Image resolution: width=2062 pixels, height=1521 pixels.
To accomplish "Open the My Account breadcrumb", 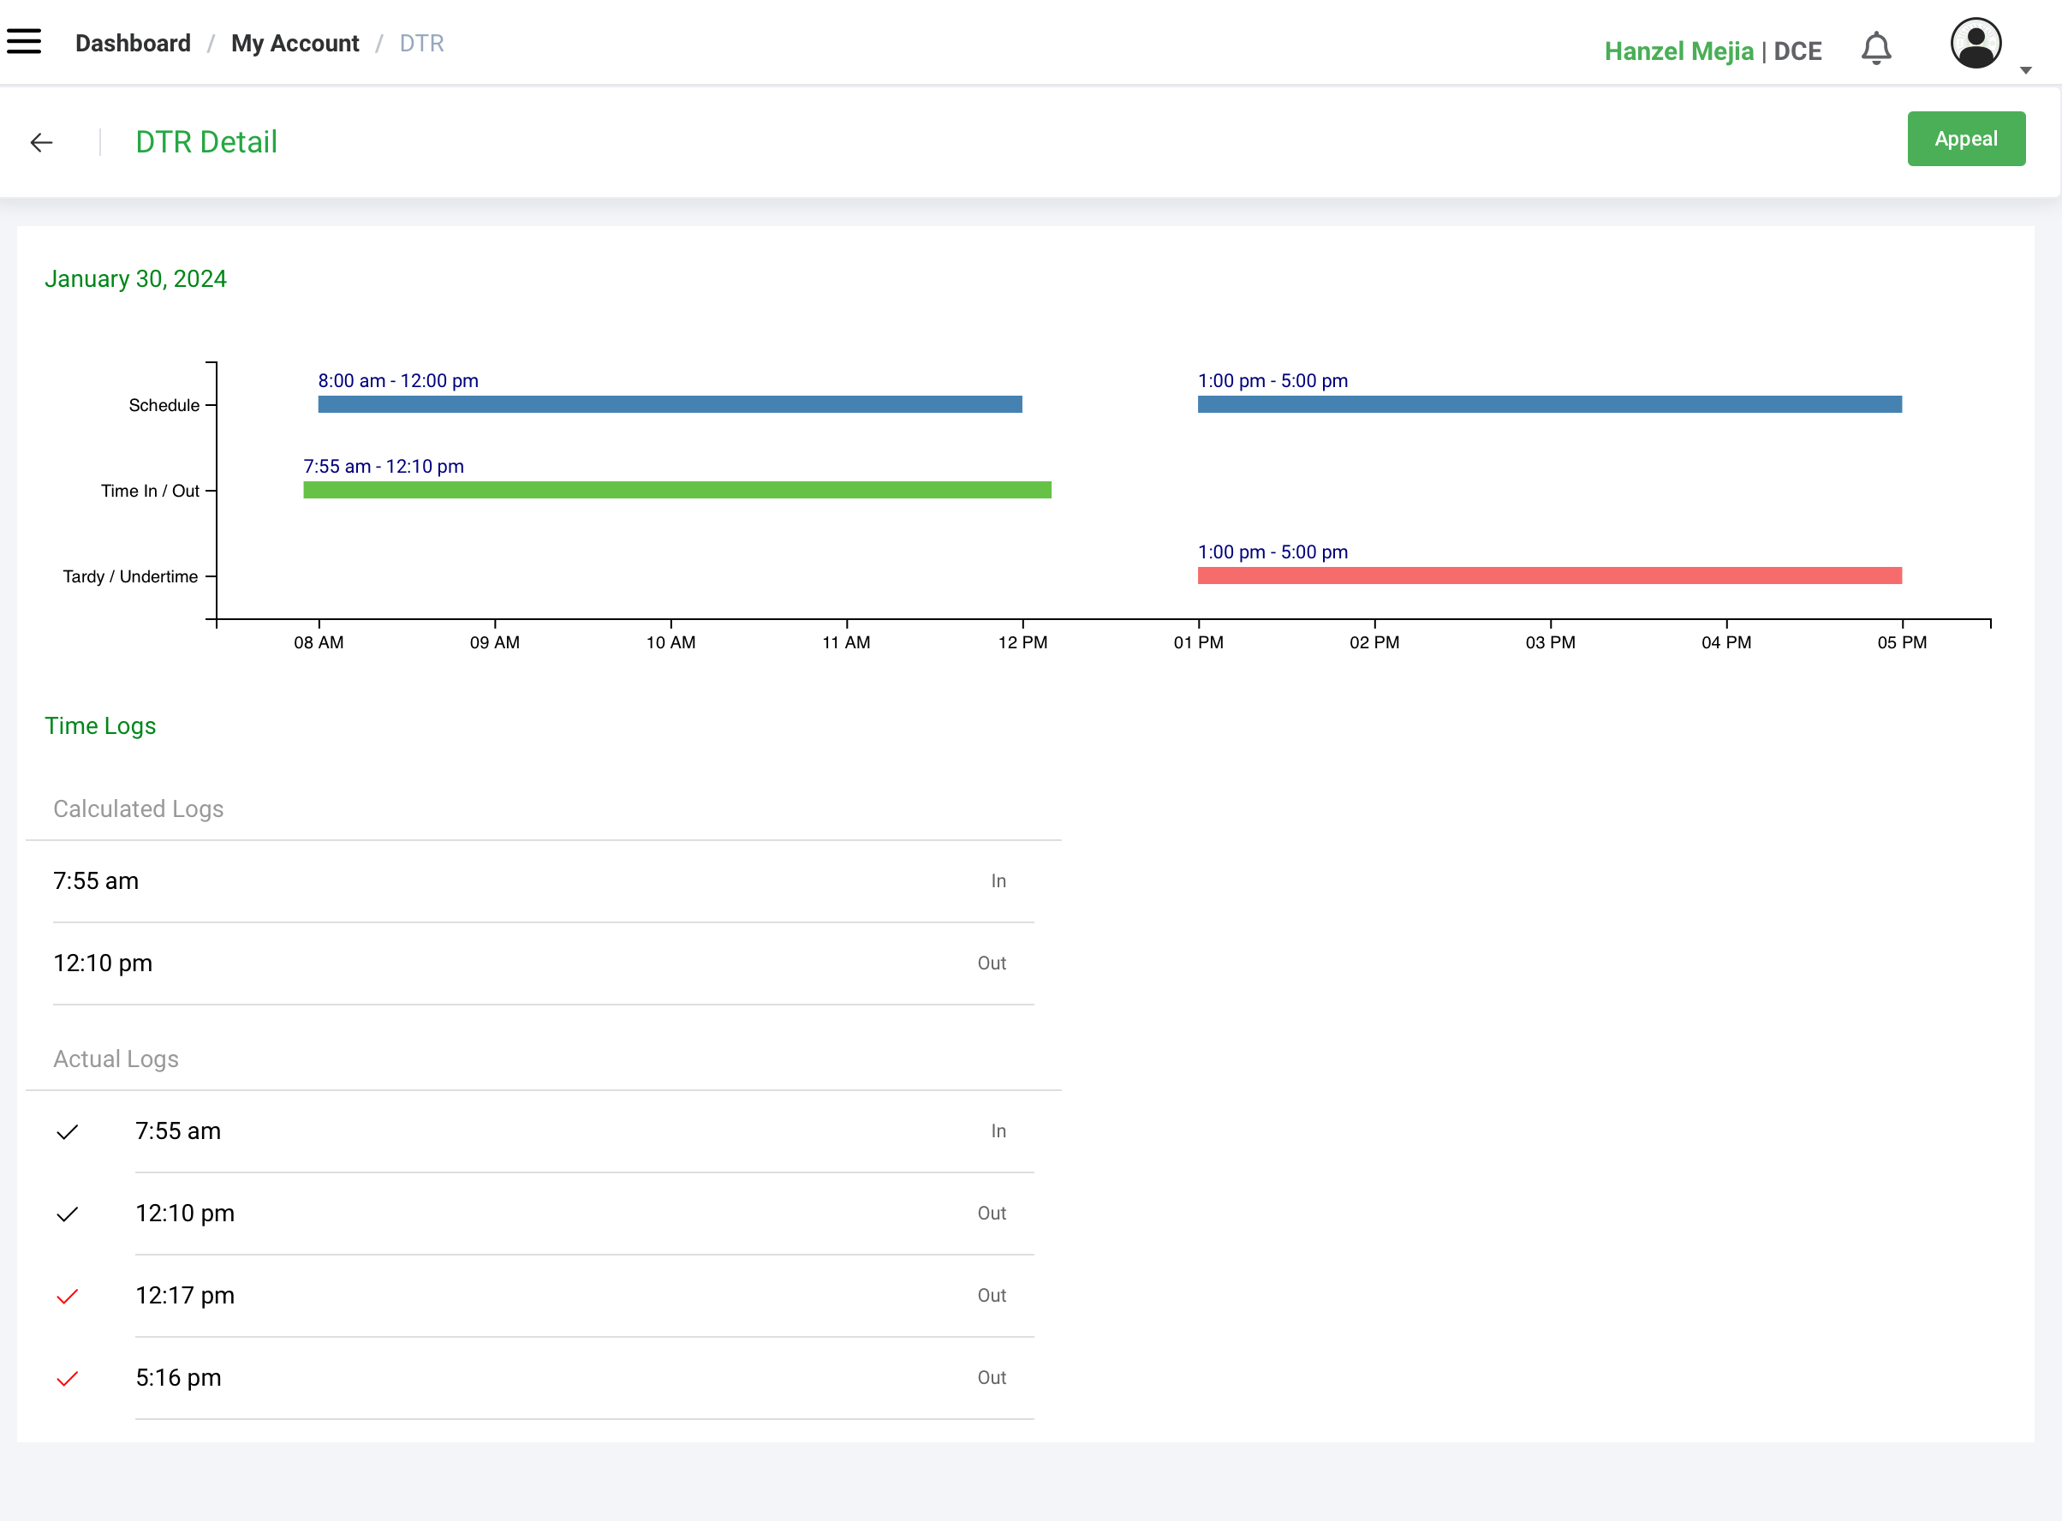I will 295,44.
